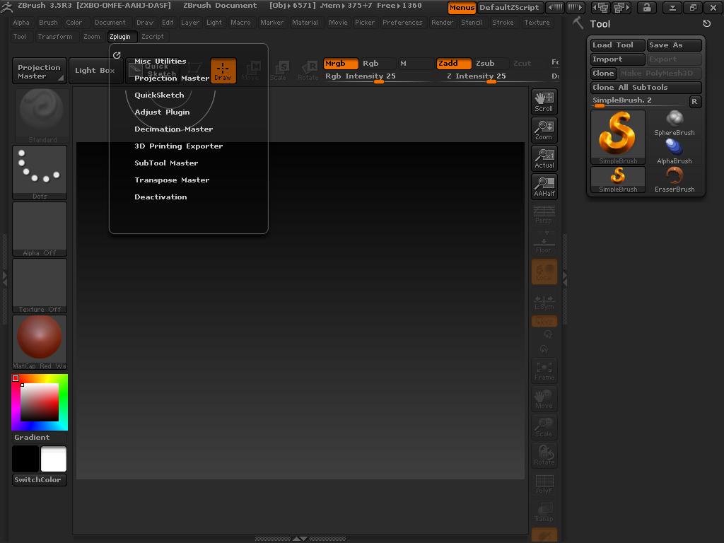This screenshot has height=543, width=724.
Task: Expand the Deactivation section
Action: point(160,197)
